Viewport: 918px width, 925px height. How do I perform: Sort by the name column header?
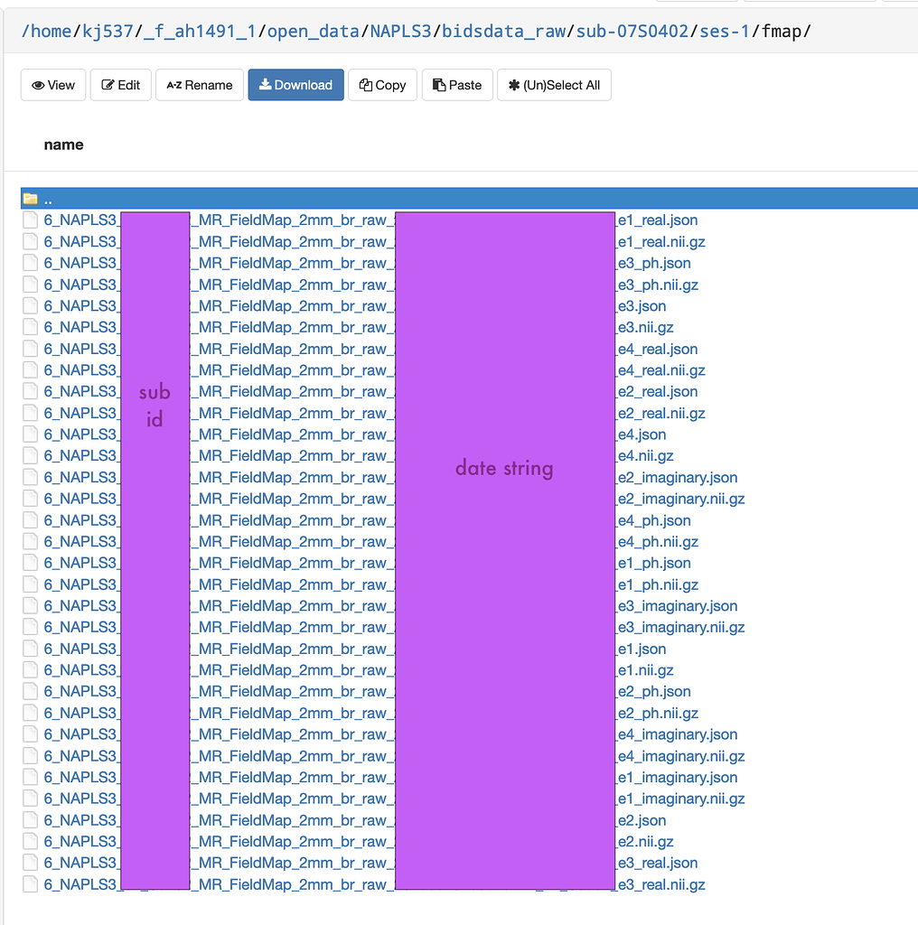click(63, 145)
